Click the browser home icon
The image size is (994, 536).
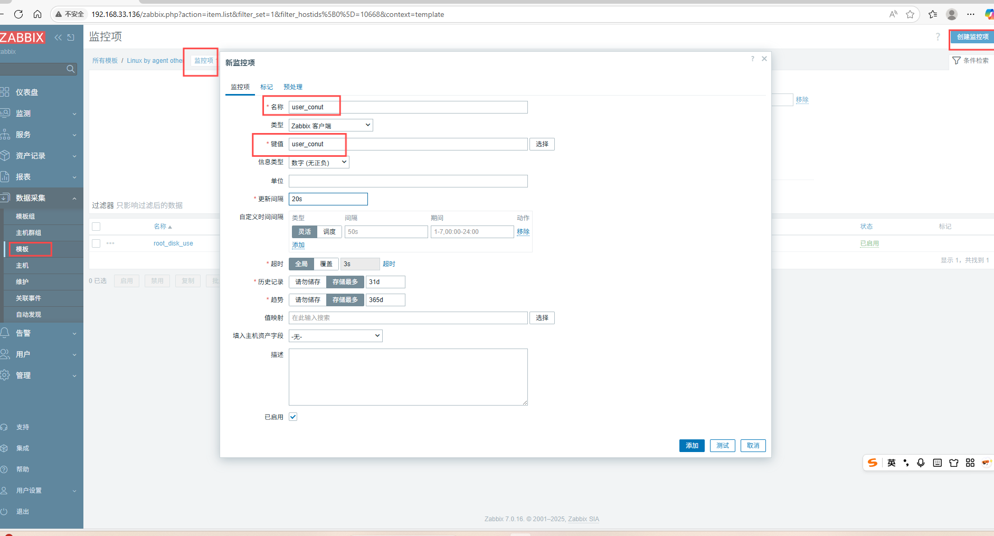[37, 14]
